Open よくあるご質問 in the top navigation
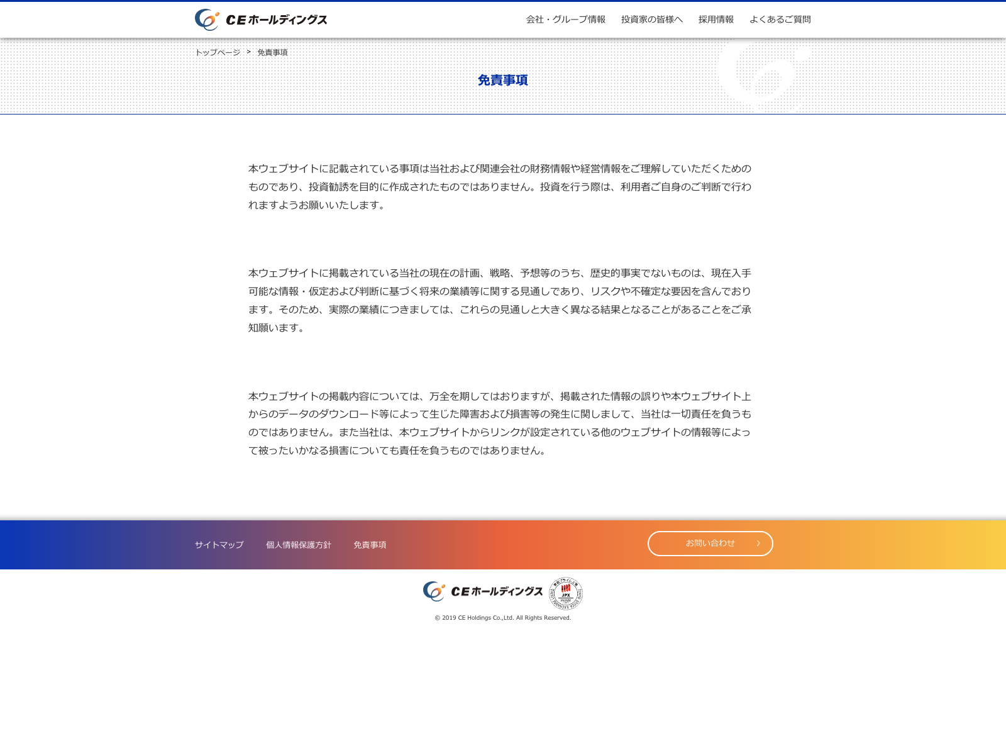Screen dimensions: 1006x755 click(x=780, y=20)
